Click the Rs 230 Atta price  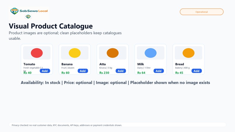[x=104, y=73]
